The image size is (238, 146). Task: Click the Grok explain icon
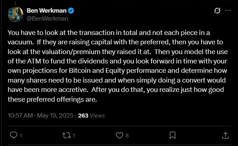coord(217,11)
